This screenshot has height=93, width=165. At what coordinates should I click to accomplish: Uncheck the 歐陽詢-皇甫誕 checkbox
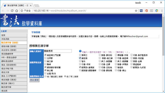point(80,67)
